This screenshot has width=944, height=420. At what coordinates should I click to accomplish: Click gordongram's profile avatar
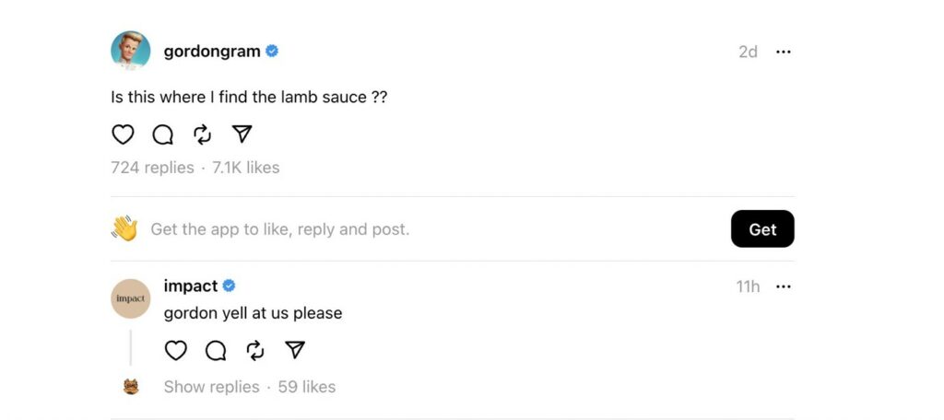click(131, 51)
